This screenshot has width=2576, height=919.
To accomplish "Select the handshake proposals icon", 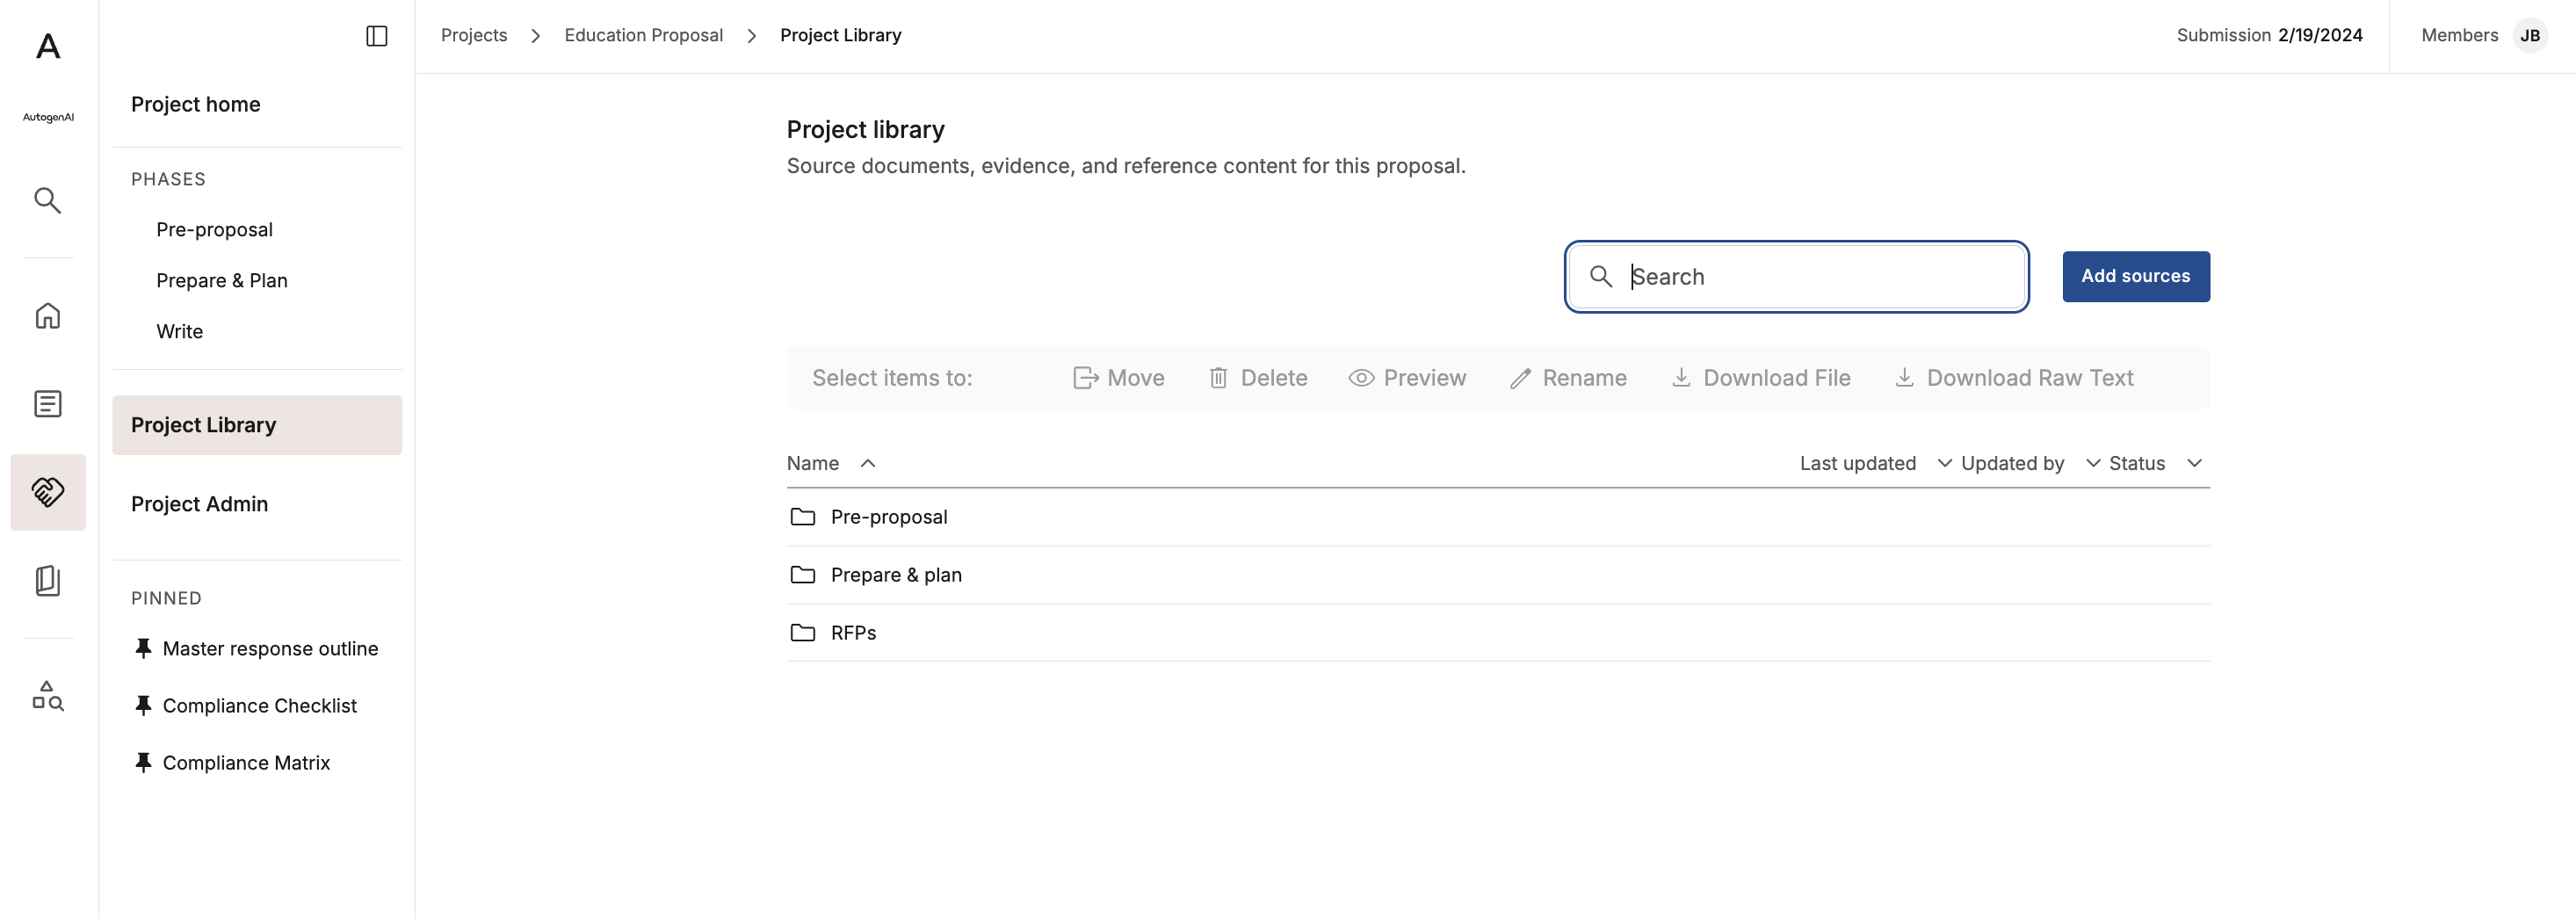I will 48,492.
